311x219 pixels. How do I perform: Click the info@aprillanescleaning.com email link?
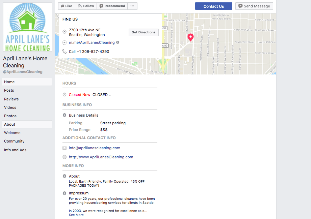95,148
